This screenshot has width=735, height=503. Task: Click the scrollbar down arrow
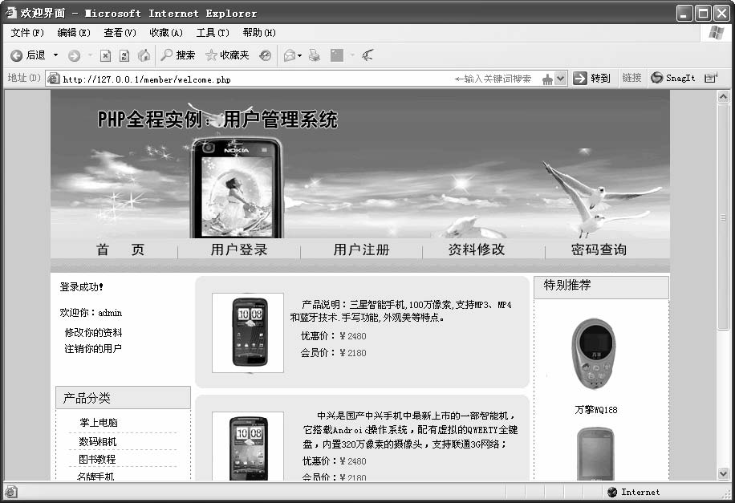[723, 473]
